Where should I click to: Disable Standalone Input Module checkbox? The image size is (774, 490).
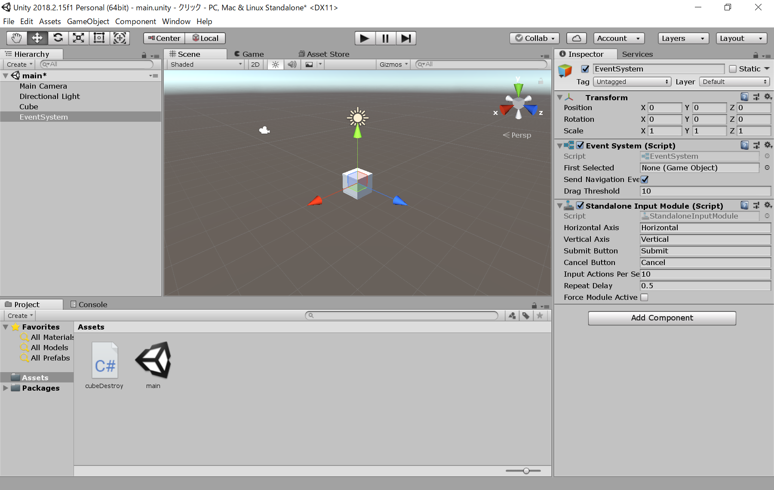point(580,206)
